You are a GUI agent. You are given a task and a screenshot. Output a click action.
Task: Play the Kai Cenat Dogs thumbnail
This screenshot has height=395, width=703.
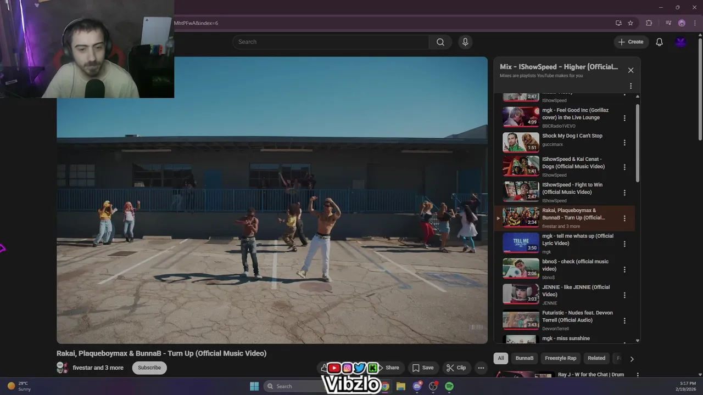click(x=521, y=166)
